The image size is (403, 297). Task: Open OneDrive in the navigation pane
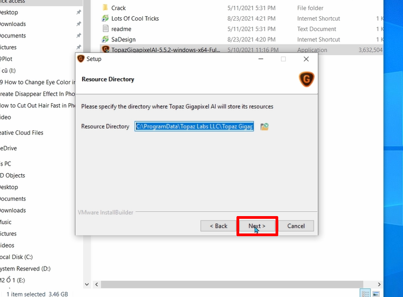point(9,148)
